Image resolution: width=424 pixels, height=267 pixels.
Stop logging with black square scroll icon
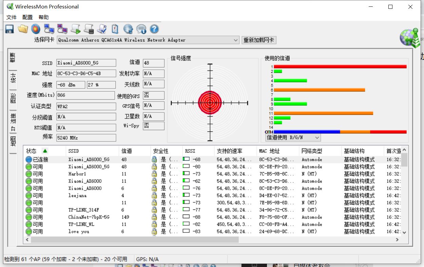(x=89, y=29)
